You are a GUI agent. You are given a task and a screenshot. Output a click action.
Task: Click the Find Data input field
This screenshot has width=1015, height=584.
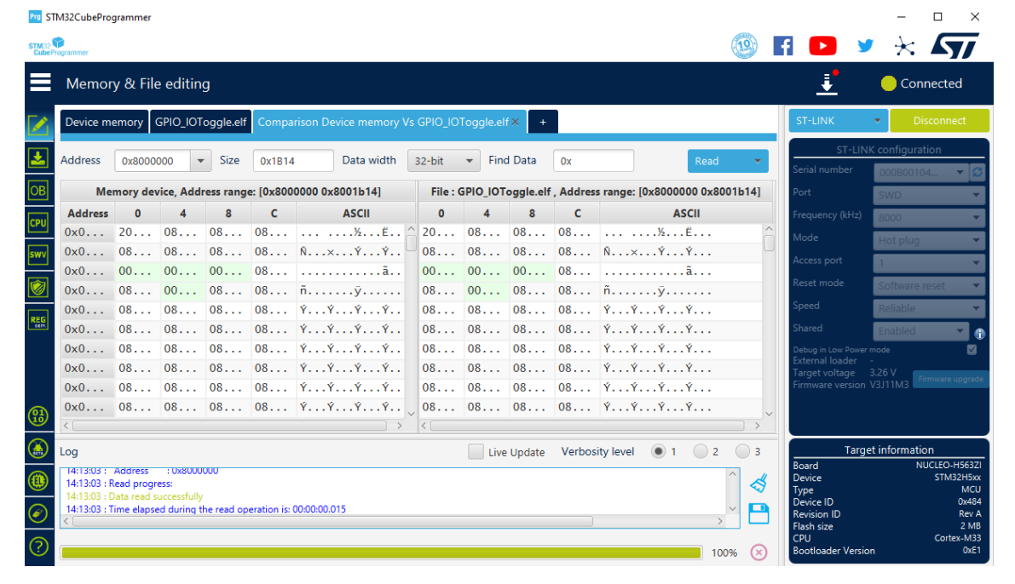click(593, 161)
